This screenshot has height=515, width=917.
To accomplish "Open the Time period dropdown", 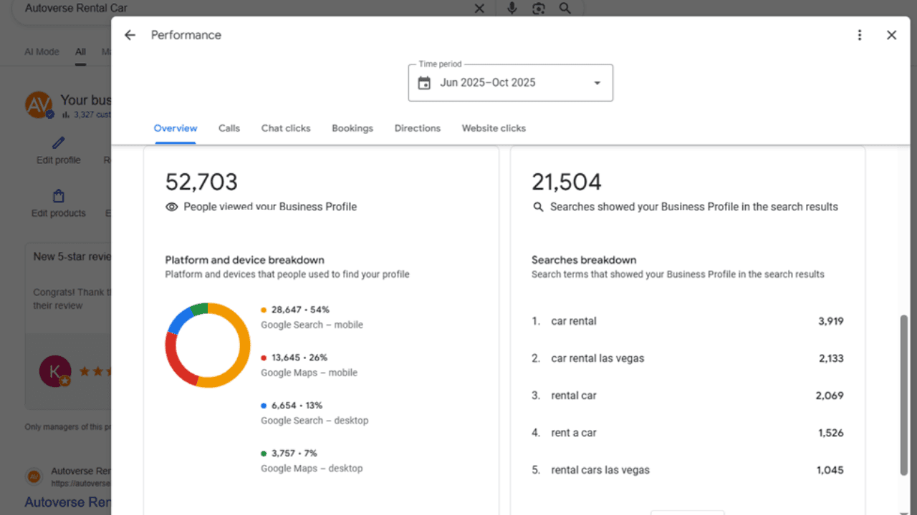I will coord(597,82).
